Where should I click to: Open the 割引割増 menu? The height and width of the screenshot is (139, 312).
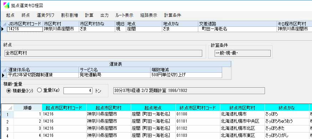tap(70, 15)
